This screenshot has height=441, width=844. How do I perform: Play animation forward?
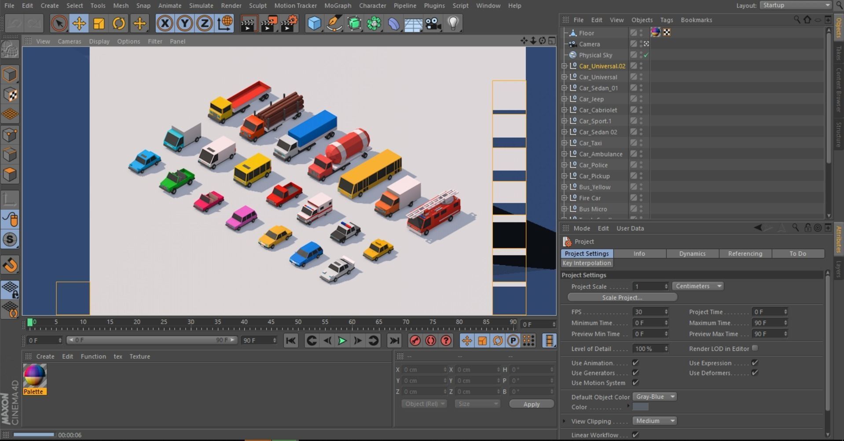pos(342,341)
